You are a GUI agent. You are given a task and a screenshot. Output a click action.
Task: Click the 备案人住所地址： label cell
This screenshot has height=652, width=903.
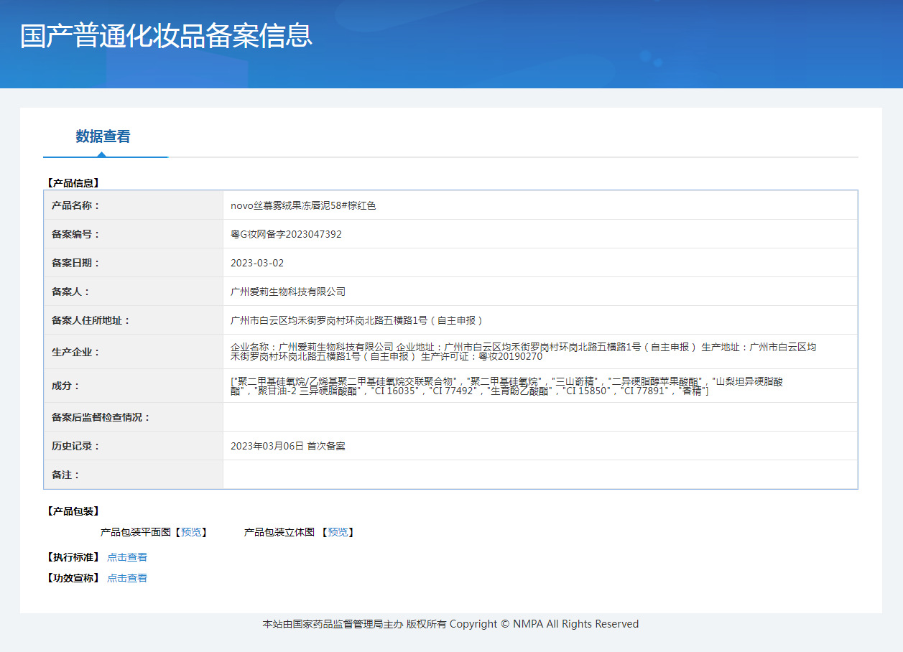tap(134, 320)
